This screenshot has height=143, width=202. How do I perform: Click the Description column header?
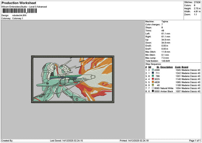pos(166,67)
